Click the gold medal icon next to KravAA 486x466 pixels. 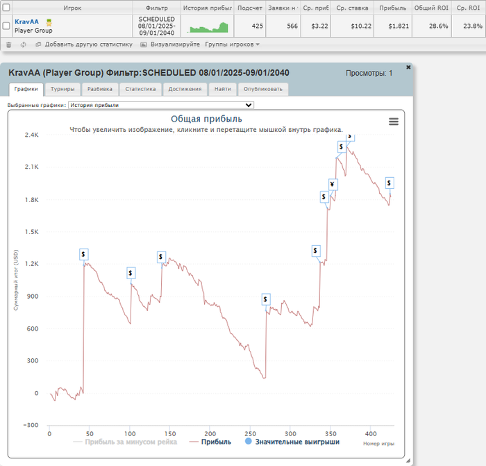[x=49, y=22]
